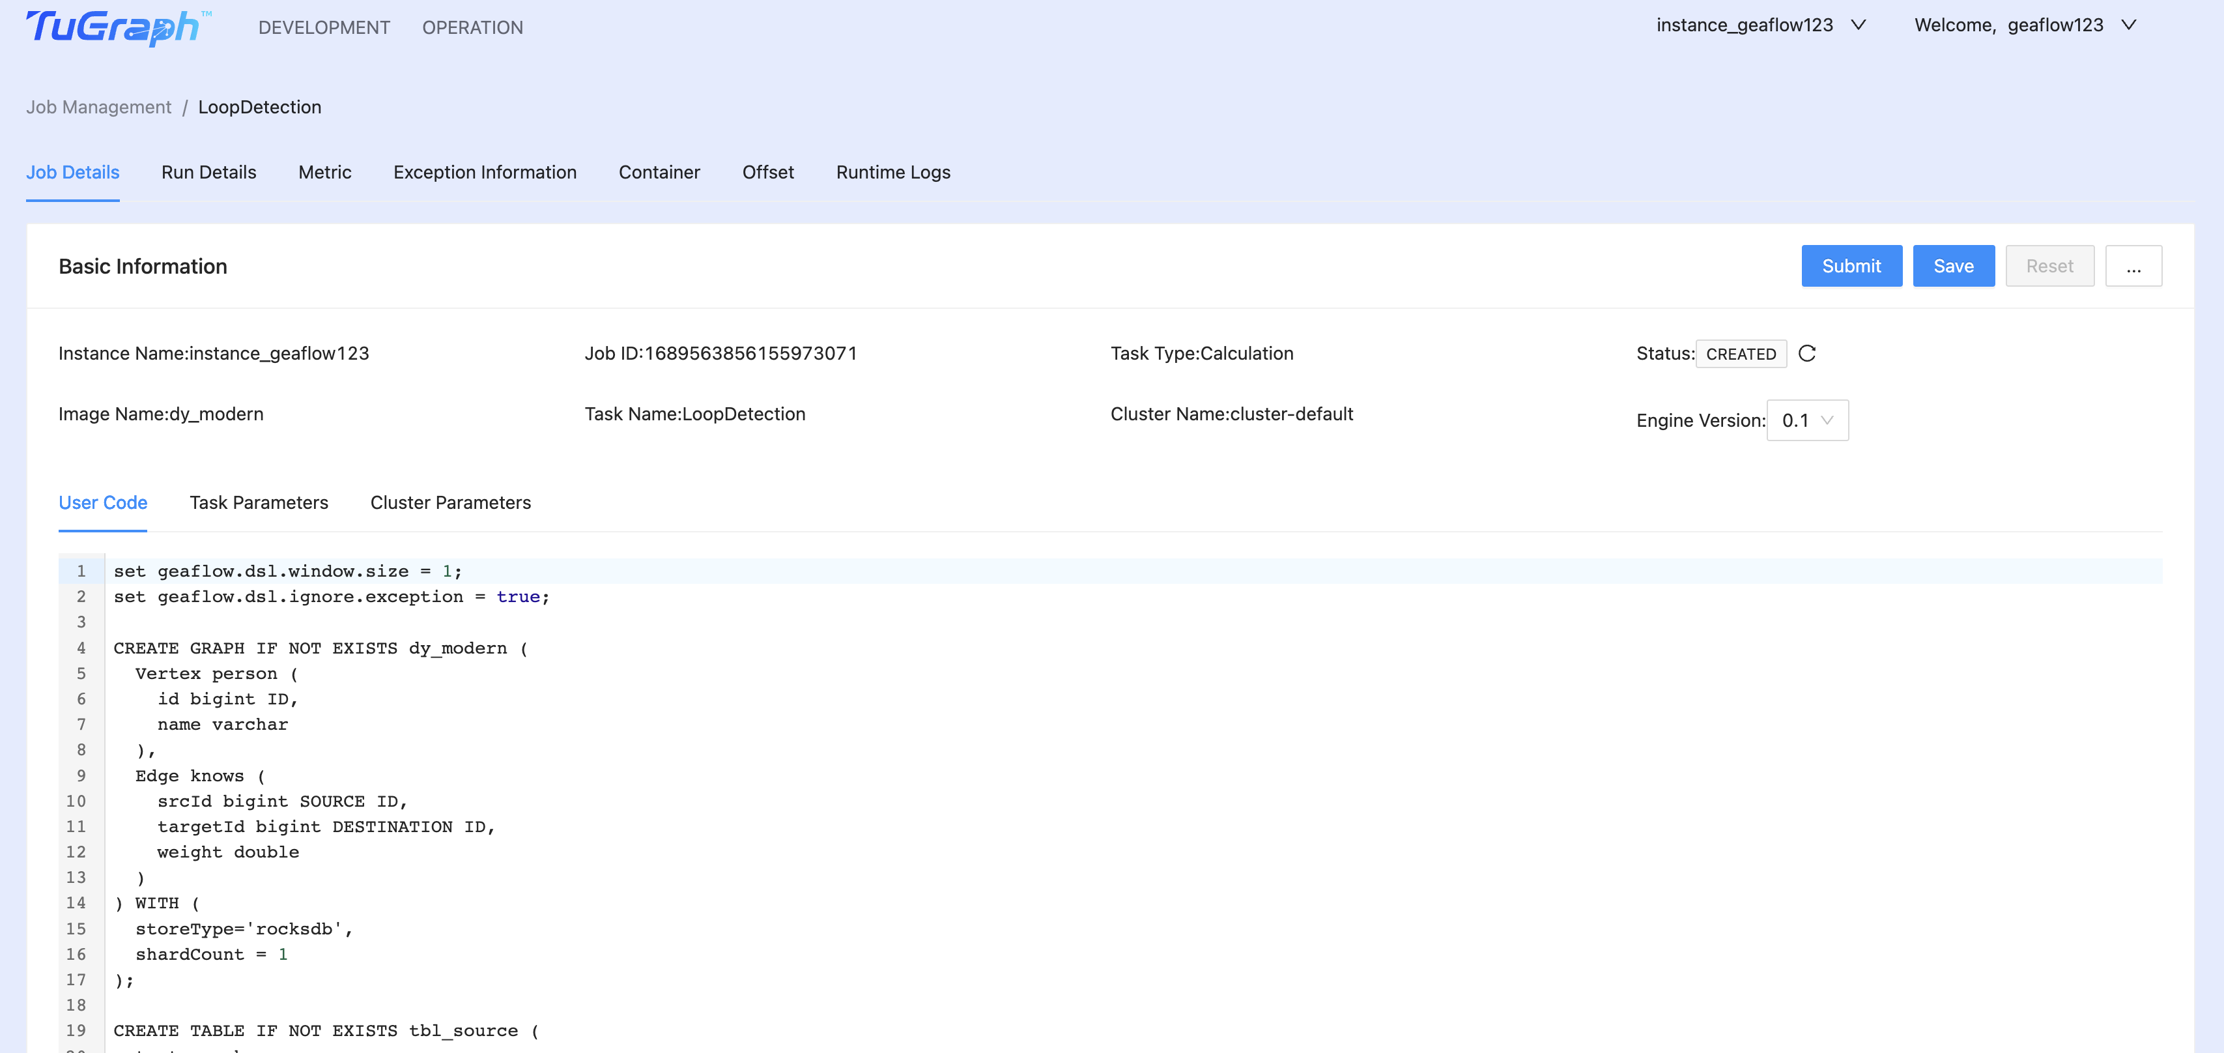Open the Exception Information tab
The height and width of the screenshot is (1053, 2224).
tap(484, 172)
